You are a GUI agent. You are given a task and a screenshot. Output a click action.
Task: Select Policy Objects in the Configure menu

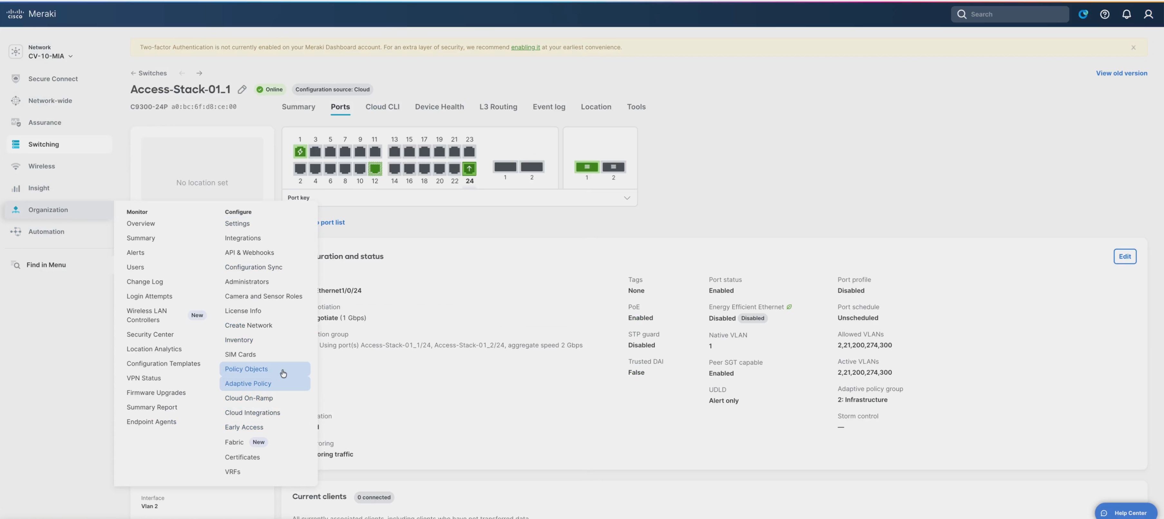point(264,369)
